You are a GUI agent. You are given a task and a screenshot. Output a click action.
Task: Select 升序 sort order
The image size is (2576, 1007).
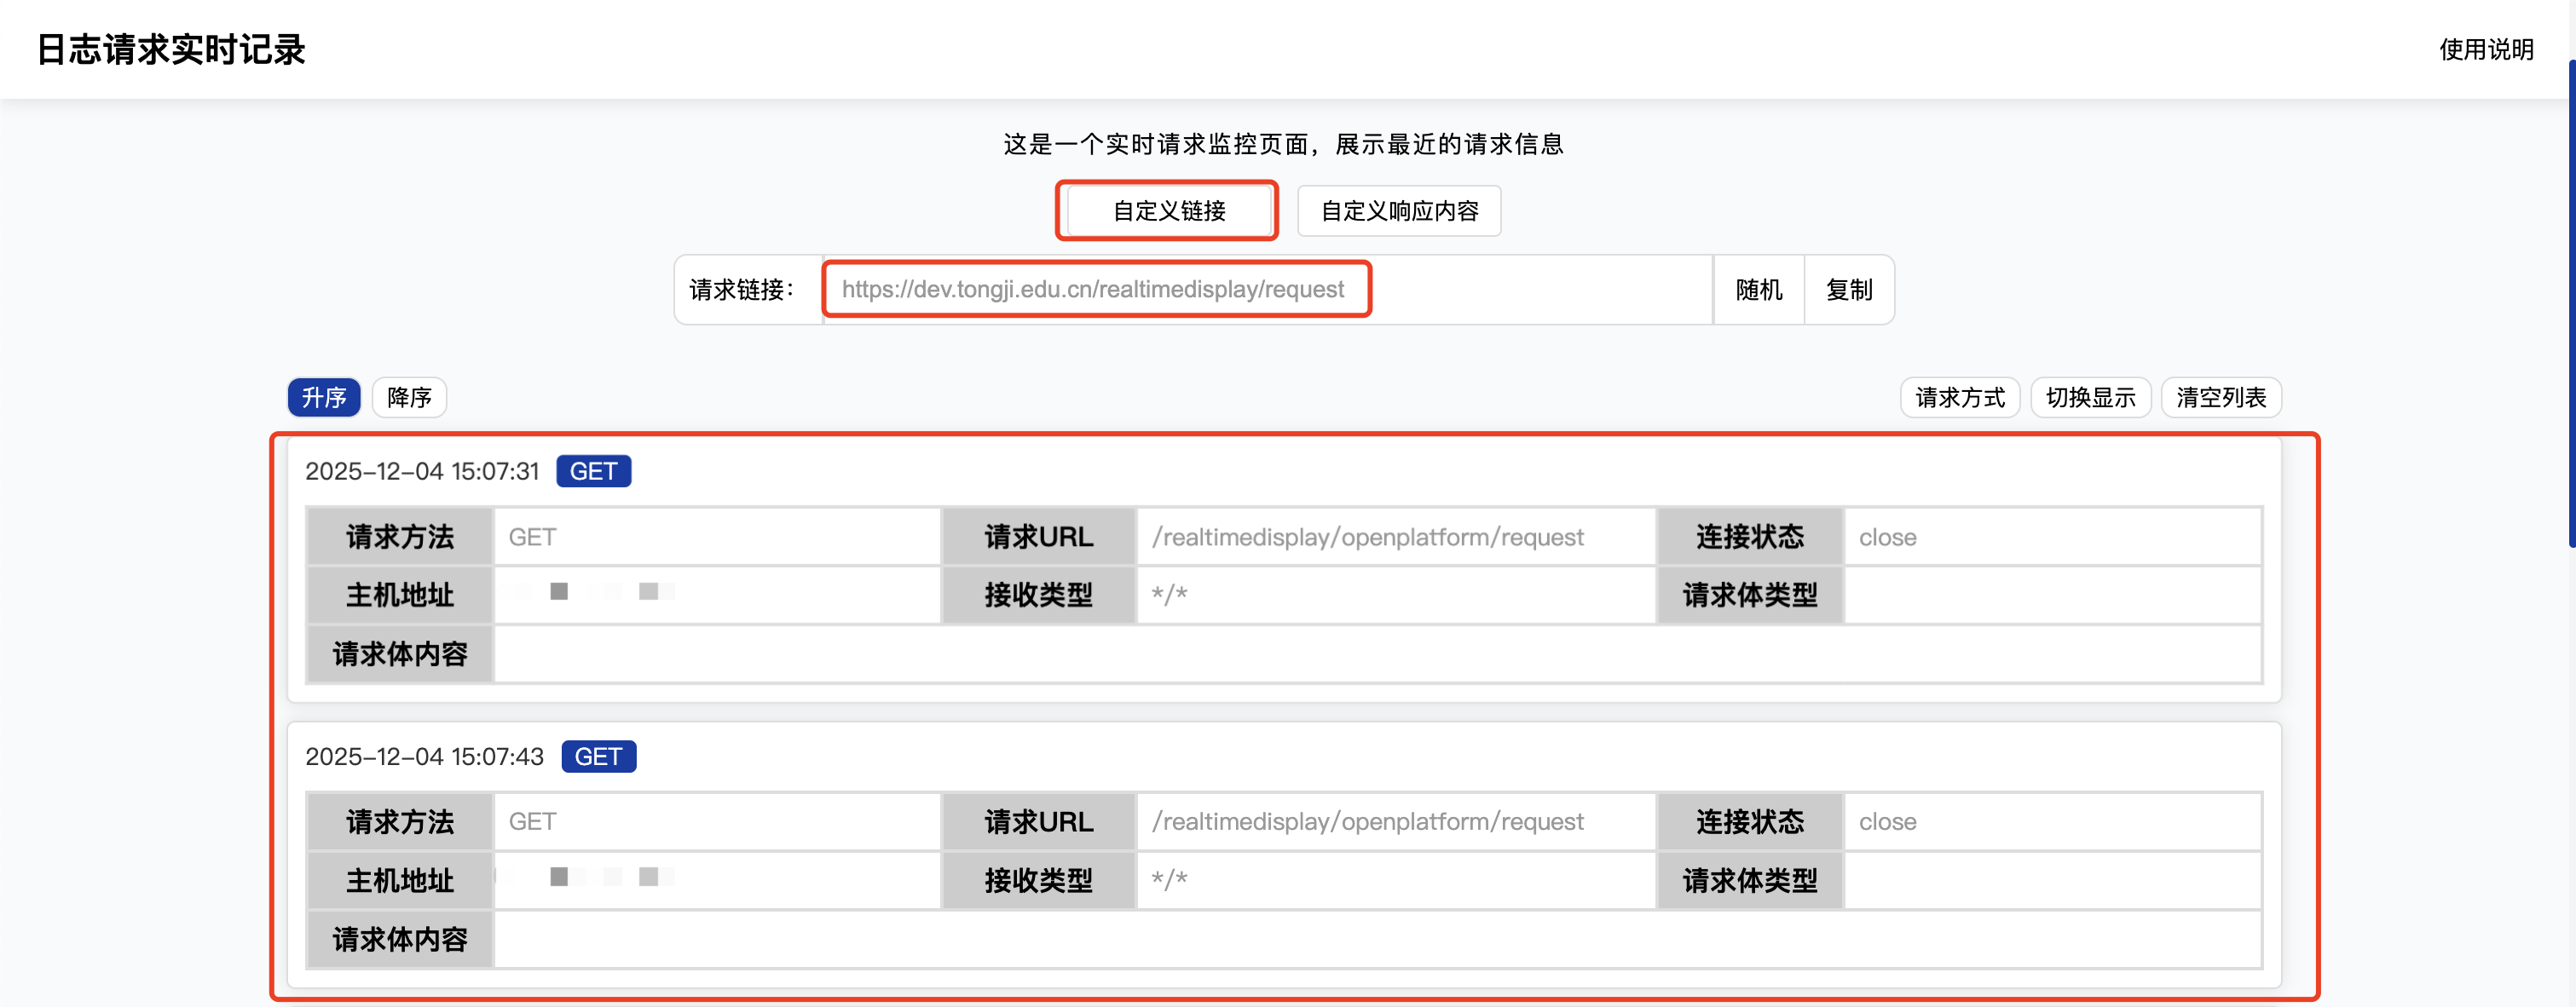pos(323,398)
